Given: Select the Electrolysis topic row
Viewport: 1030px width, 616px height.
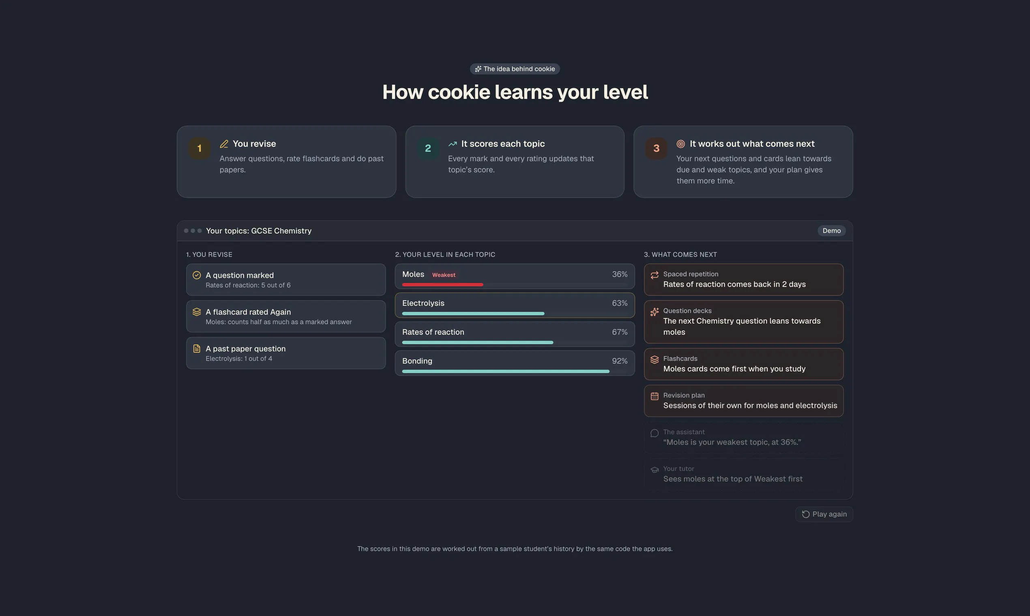Looking at the screenshot, I should click(x=515, y=305).
